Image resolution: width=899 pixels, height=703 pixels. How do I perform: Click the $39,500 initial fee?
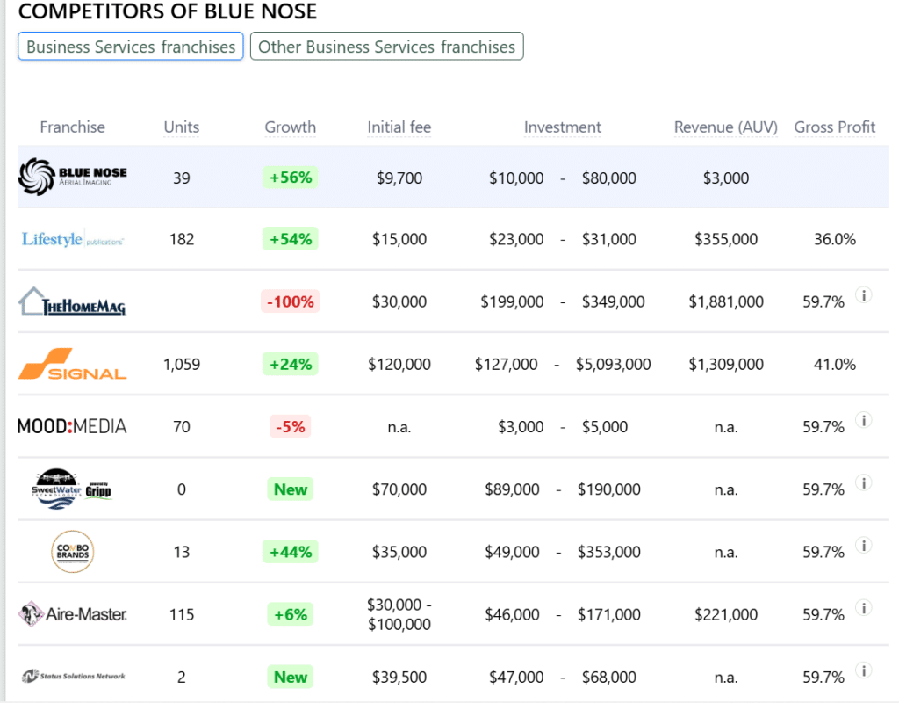399,678
